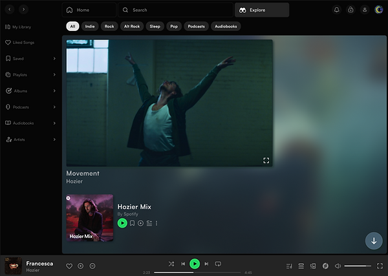Expand the Playlists section chevron

(x=54, y=74)
